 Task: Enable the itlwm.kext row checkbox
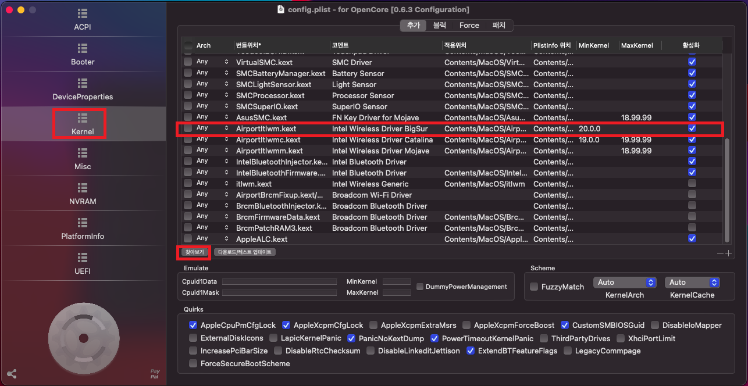coord(692,184)
